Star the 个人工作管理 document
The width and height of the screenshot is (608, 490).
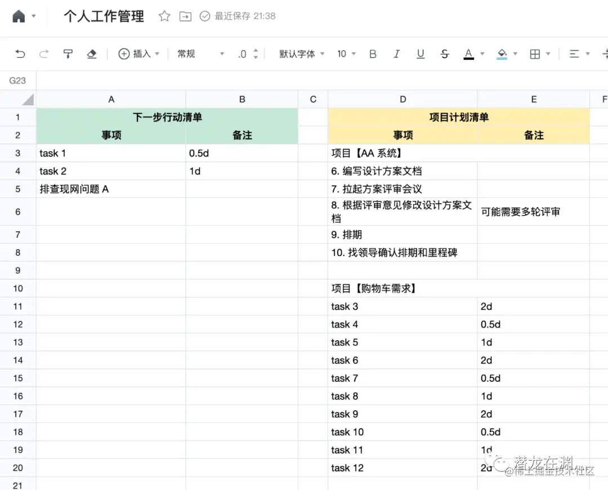click(x=164, y=16)
